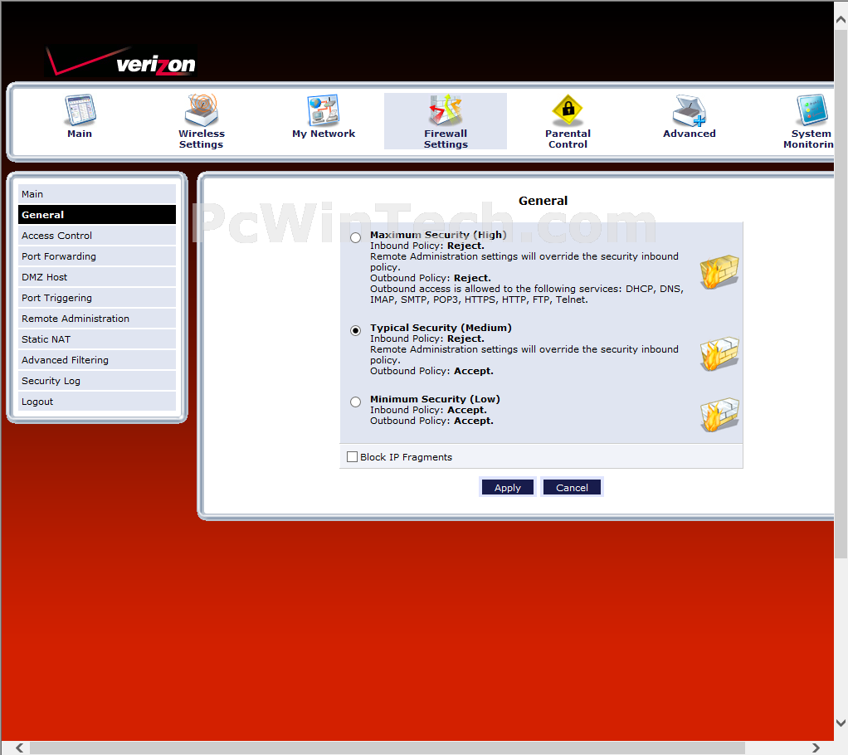Select Maximum Security (High) radio button
The height and width of the screenshot is (755, 848).
355,237
